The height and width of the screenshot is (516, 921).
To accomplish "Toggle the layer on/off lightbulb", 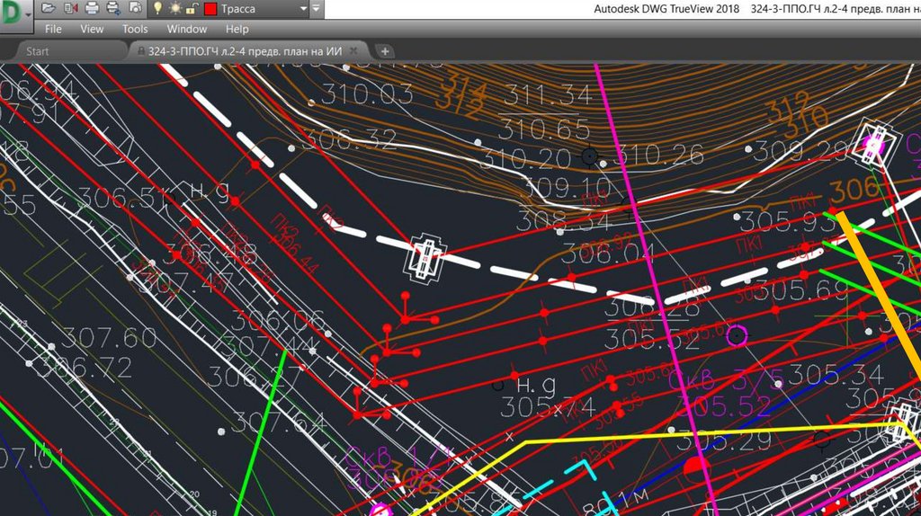I will pyautogui.click(x=157, y=9).
